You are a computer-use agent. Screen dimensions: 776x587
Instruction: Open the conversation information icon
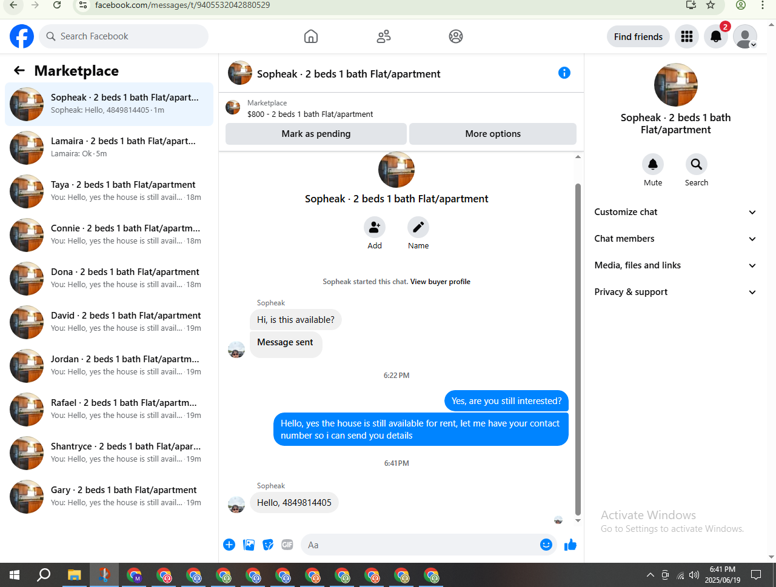[x=564, y=73]
